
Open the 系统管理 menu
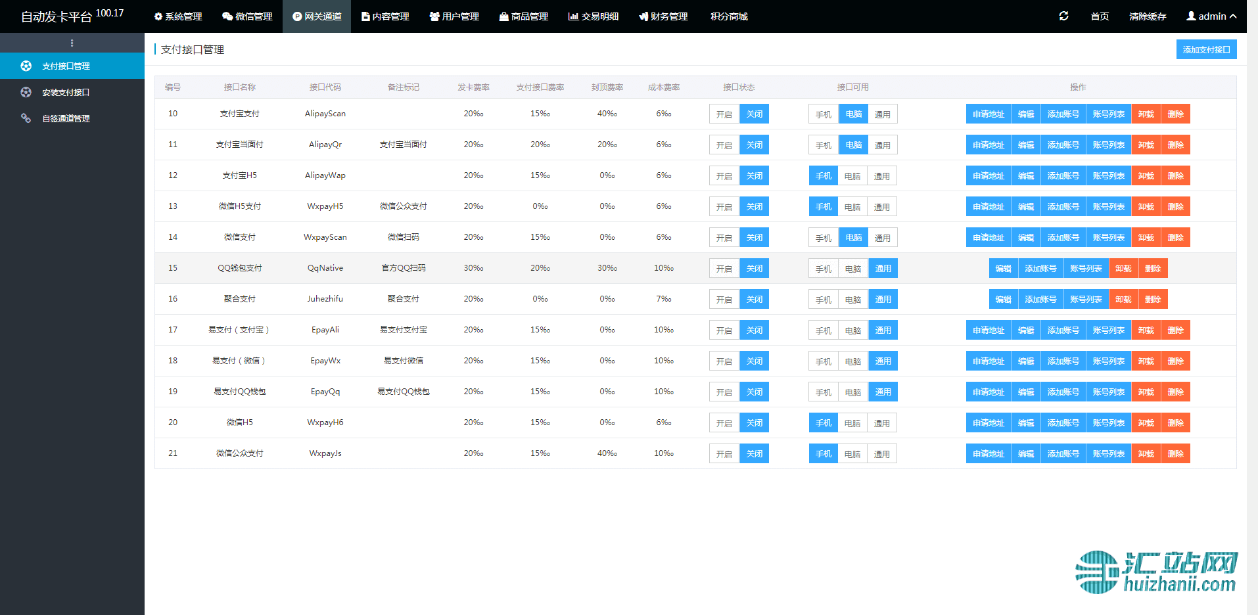(178, 16)
